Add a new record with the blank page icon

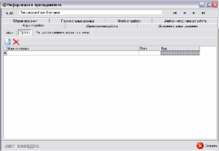8,42
